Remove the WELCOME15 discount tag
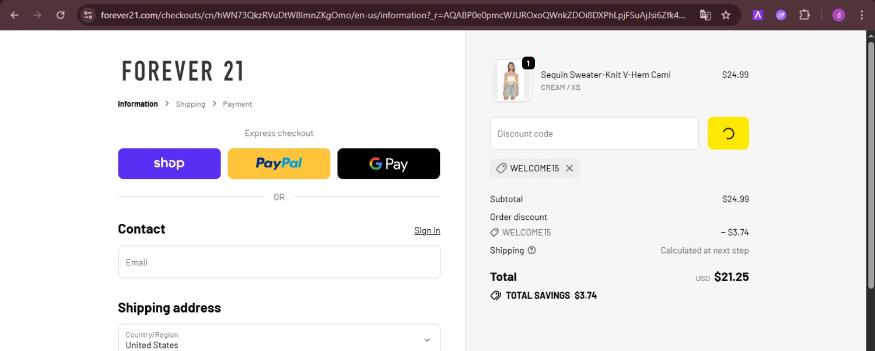The image size is (875, 351). pos(569,169)
